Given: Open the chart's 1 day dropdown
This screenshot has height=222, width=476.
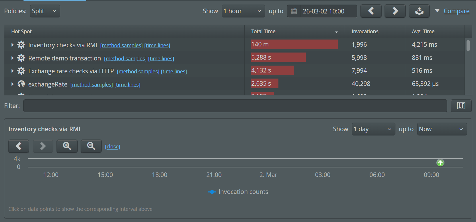Looking at the screenshot, I should click(x=373, y=129).
